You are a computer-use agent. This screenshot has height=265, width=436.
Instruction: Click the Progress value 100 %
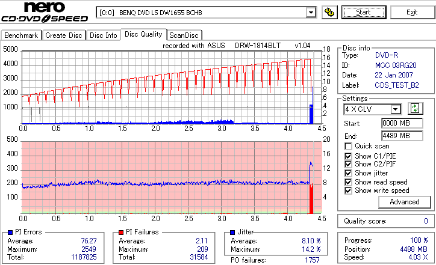tap(419, 240)
